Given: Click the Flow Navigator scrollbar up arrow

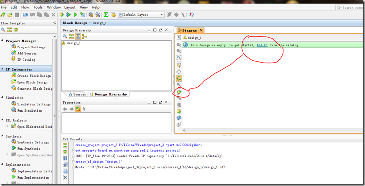Looking at the screenshot, I should click(55, 36).
